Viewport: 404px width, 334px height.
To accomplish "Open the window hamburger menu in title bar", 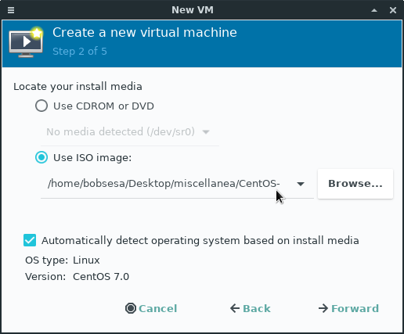I will [11, 10].
